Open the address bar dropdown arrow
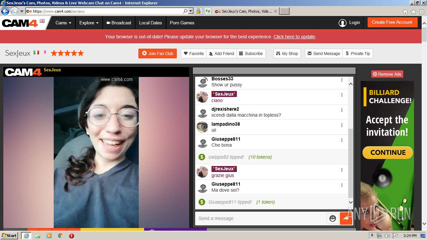427x240 pixels. (191, 11)
